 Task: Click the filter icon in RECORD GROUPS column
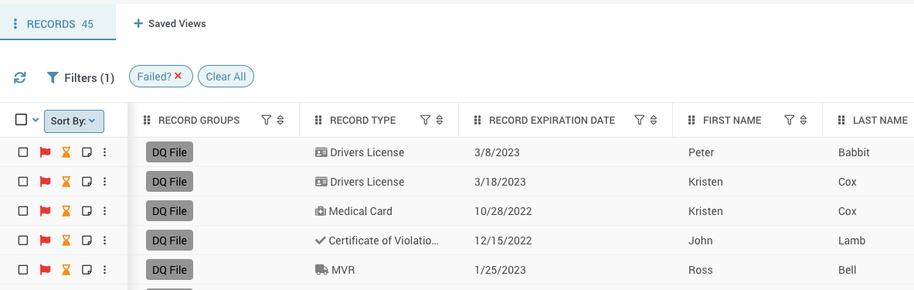267,120
